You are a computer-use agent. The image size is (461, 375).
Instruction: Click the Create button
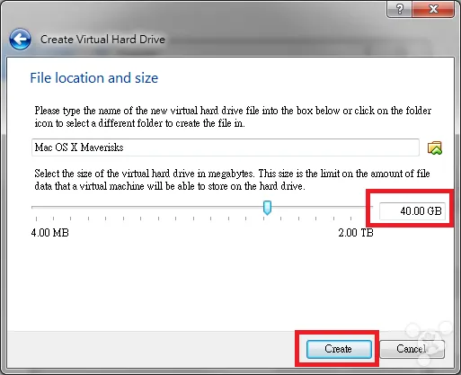coord(339,349)
